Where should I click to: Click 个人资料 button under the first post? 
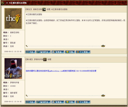(83, 52)
